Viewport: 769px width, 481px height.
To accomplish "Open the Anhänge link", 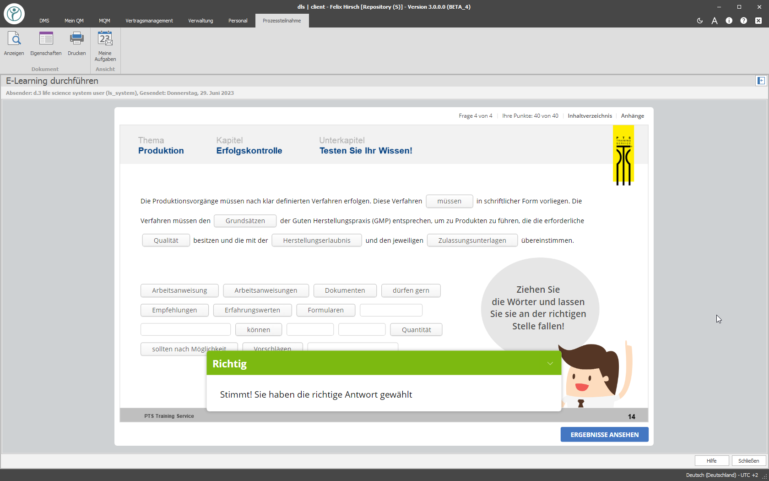I will click(632, 116).
